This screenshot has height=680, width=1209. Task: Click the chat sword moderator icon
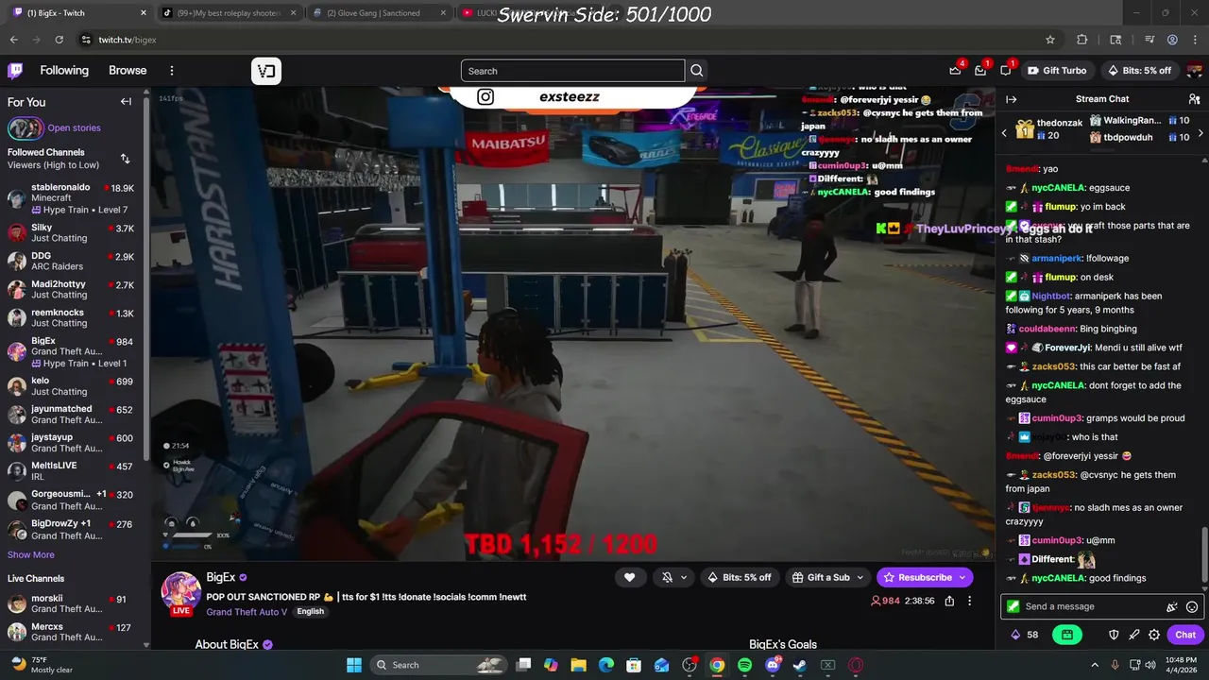point(1134,635)
